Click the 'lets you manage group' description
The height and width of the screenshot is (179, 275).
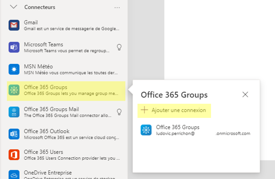(x=71, y=93)
